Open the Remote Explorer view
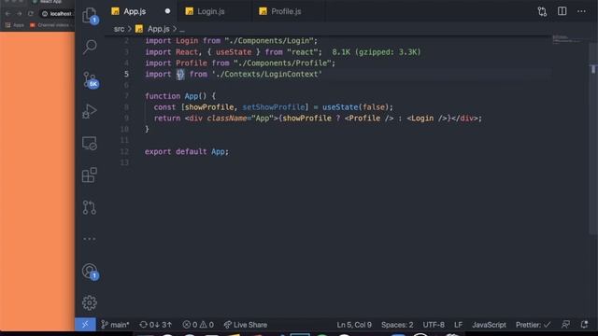This screenshot has width=598, height=336. click(x=90, y=143)
